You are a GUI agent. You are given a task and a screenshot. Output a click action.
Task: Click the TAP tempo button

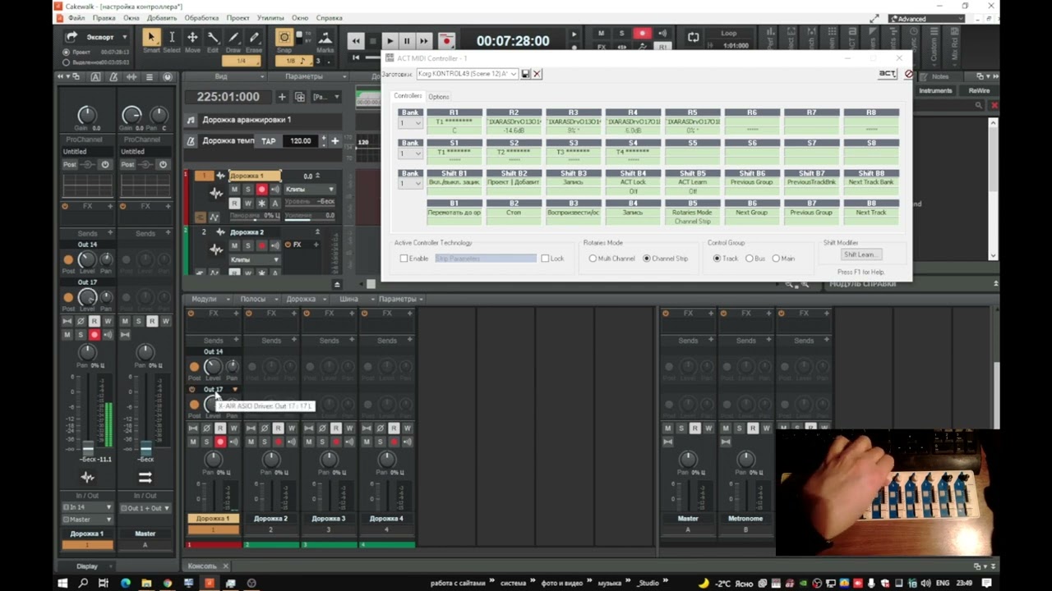[269, 141]
